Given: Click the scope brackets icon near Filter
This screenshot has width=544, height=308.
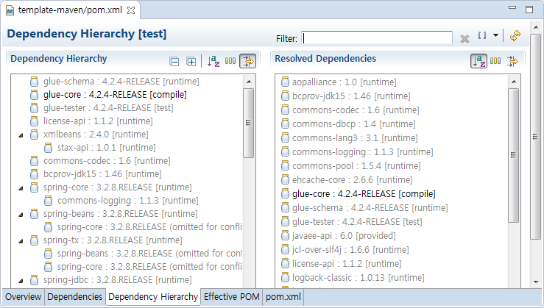Looking at the screenshot, I should click(x=482, y=35).
